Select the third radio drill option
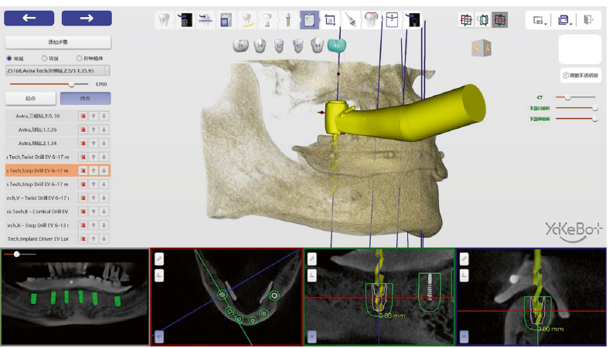 pos(80,59)
